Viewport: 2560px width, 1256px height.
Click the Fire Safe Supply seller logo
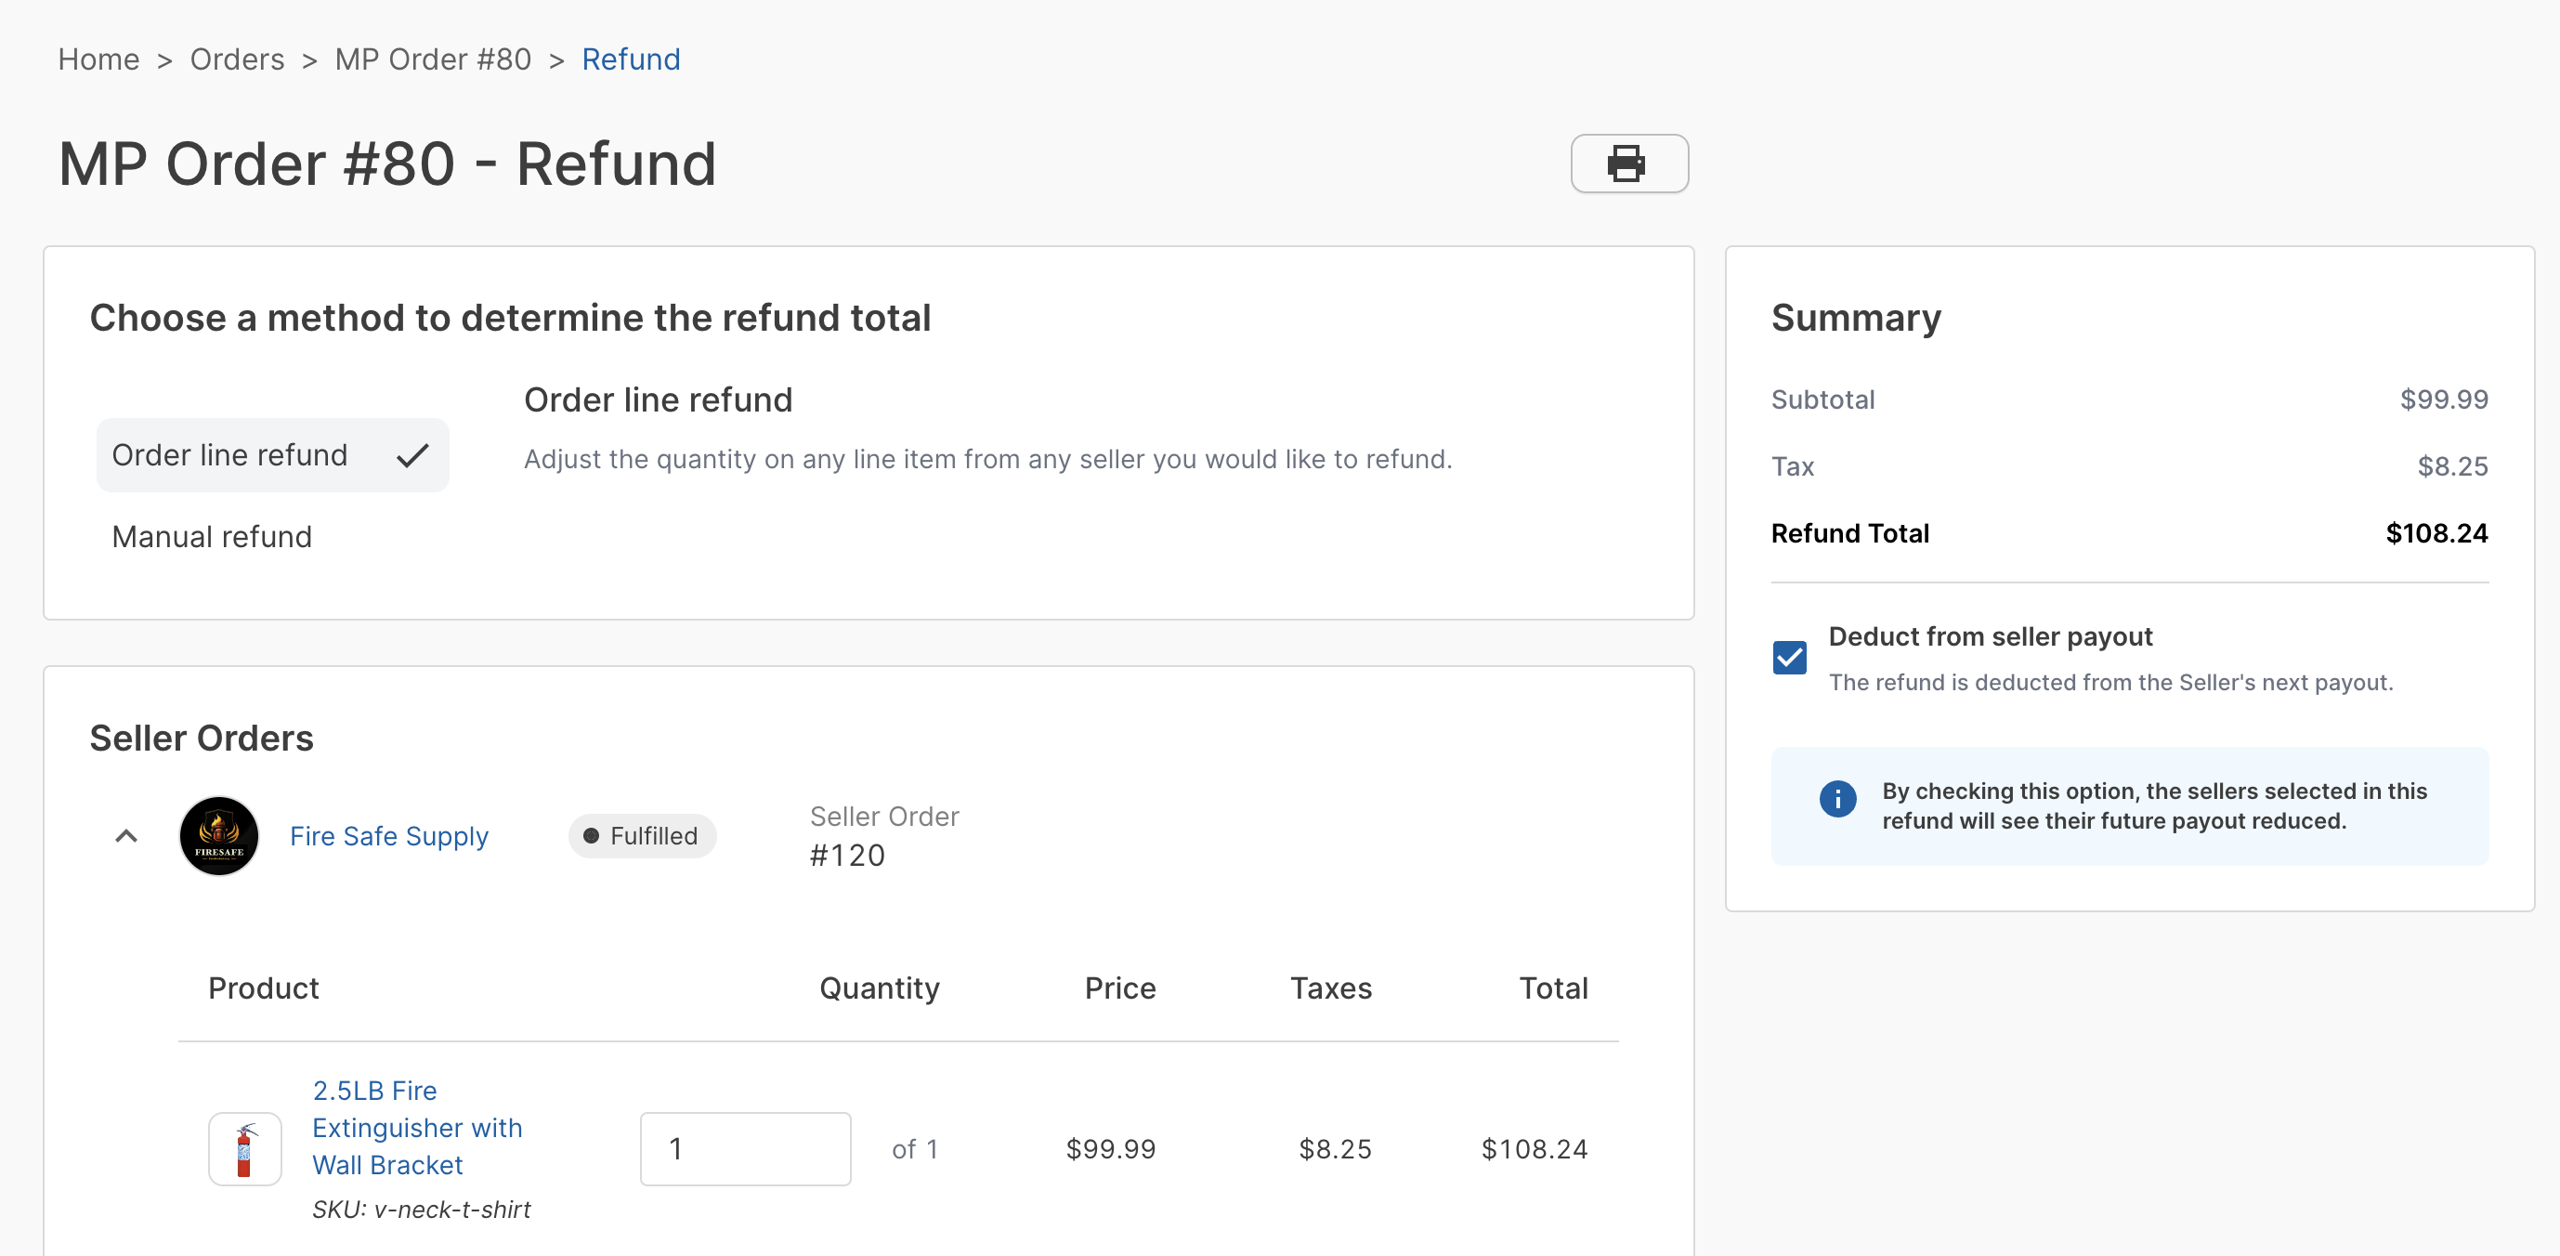(218, 836)
